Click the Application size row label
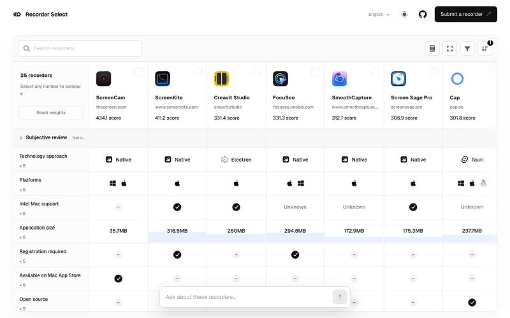This screenshot has width=510, height=318. coord(37,228)
